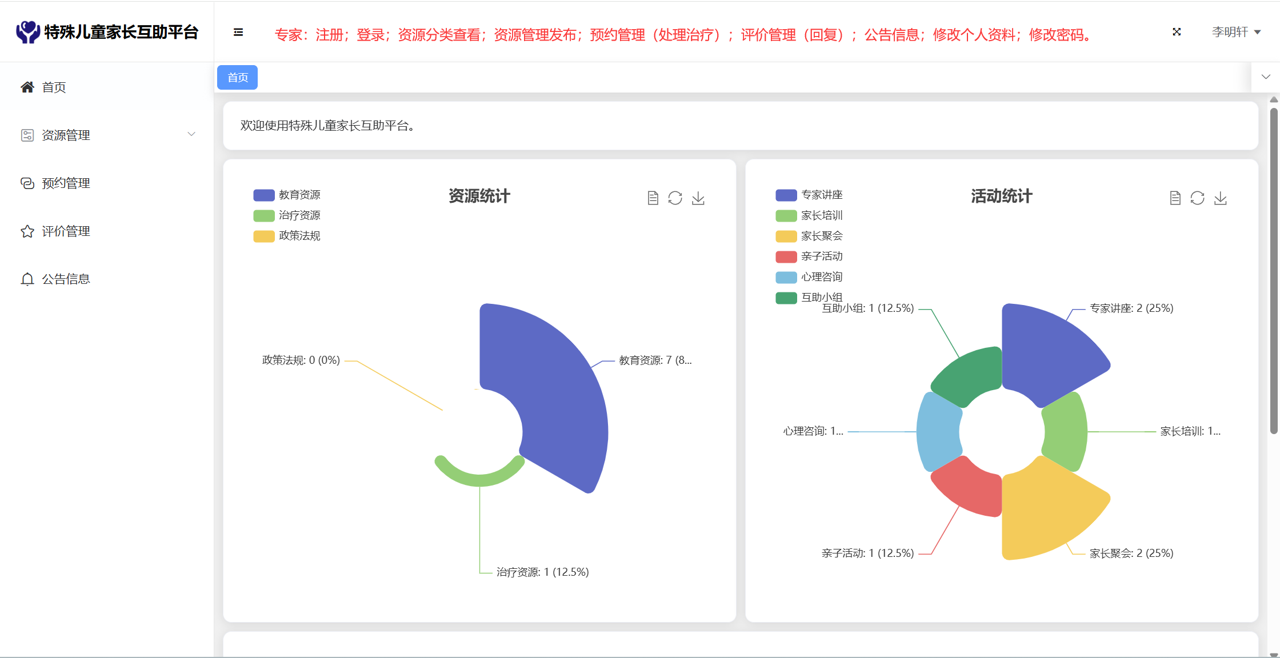The image size is (1280, 658).
Task: Restore/refresh the 资源统计 chart
Action: (x=675, y=198)
